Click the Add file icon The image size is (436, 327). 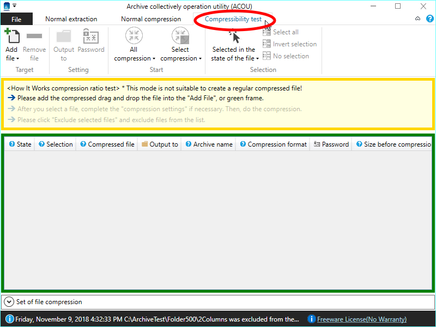click(x=12, y=37)
